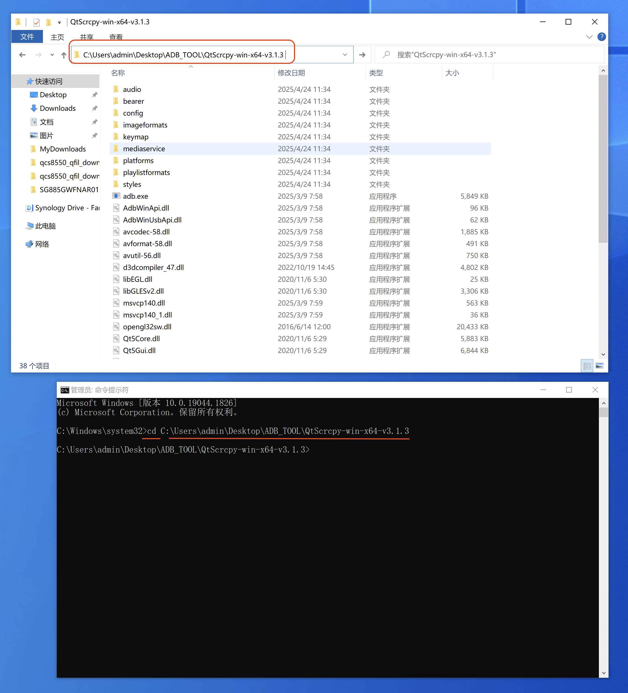
Task: Sort by 名称 column header
Action: click(118, 73)
